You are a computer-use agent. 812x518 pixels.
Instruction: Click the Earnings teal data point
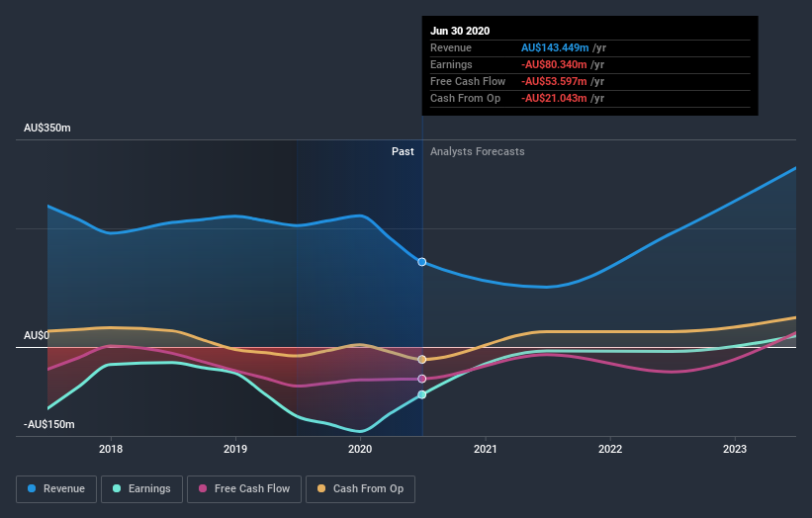point(422,394)
